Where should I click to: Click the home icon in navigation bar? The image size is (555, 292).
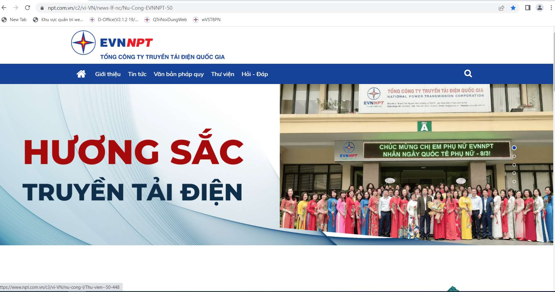point(81,74)
